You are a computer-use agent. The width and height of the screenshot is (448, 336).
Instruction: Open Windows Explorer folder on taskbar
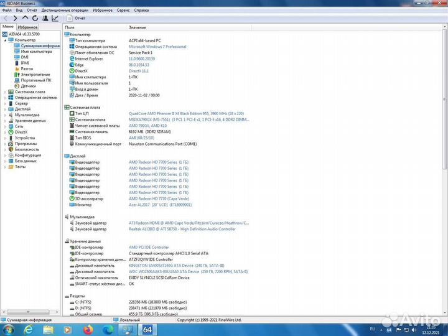point(48,330)
